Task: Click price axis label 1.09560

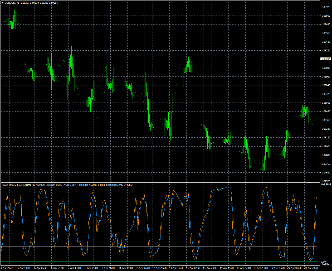Action: point(326,33)
